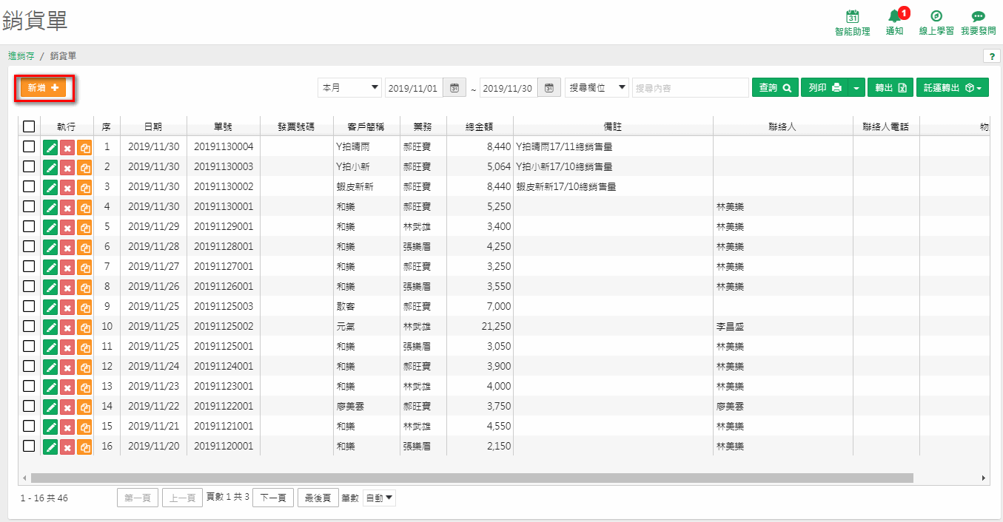Delete row 16 order 20191120001
This screenshot has width=1003, height=522.
click(67, 447)
